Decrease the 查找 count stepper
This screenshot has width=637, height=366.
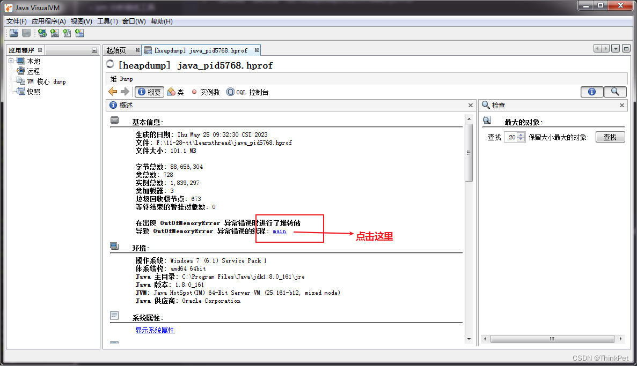pyautogui.click(x=521, y=139)
